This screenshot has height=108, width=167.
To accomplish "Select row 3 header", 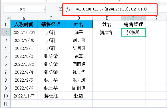I will [x=6, y=40].
